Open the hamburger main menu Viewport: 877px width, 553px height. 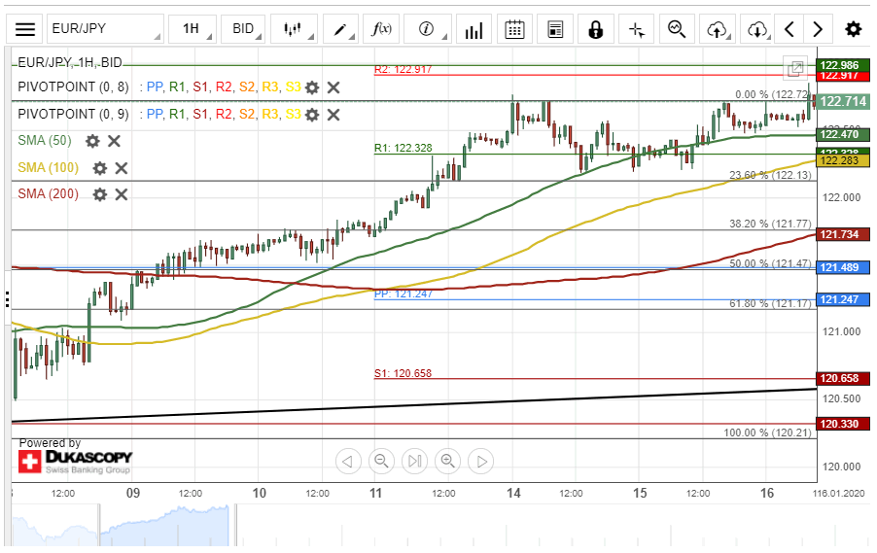tap(26, 29)
